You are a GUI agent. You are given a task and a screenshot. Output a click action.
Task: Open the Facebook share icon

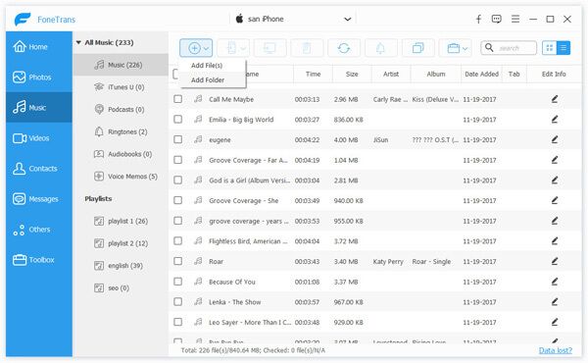pyautogui.click(x=478, y=20)
